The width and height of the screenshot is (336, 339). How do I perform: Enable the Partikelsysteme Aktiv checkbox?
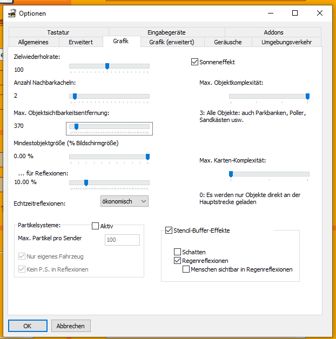pyautogui.click(x=96, y=226)
